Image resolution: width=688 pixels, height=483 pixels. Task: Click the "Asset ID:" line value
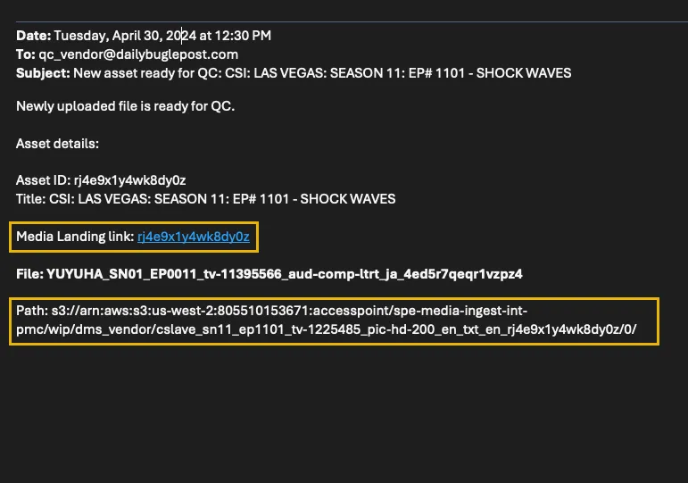129,180
